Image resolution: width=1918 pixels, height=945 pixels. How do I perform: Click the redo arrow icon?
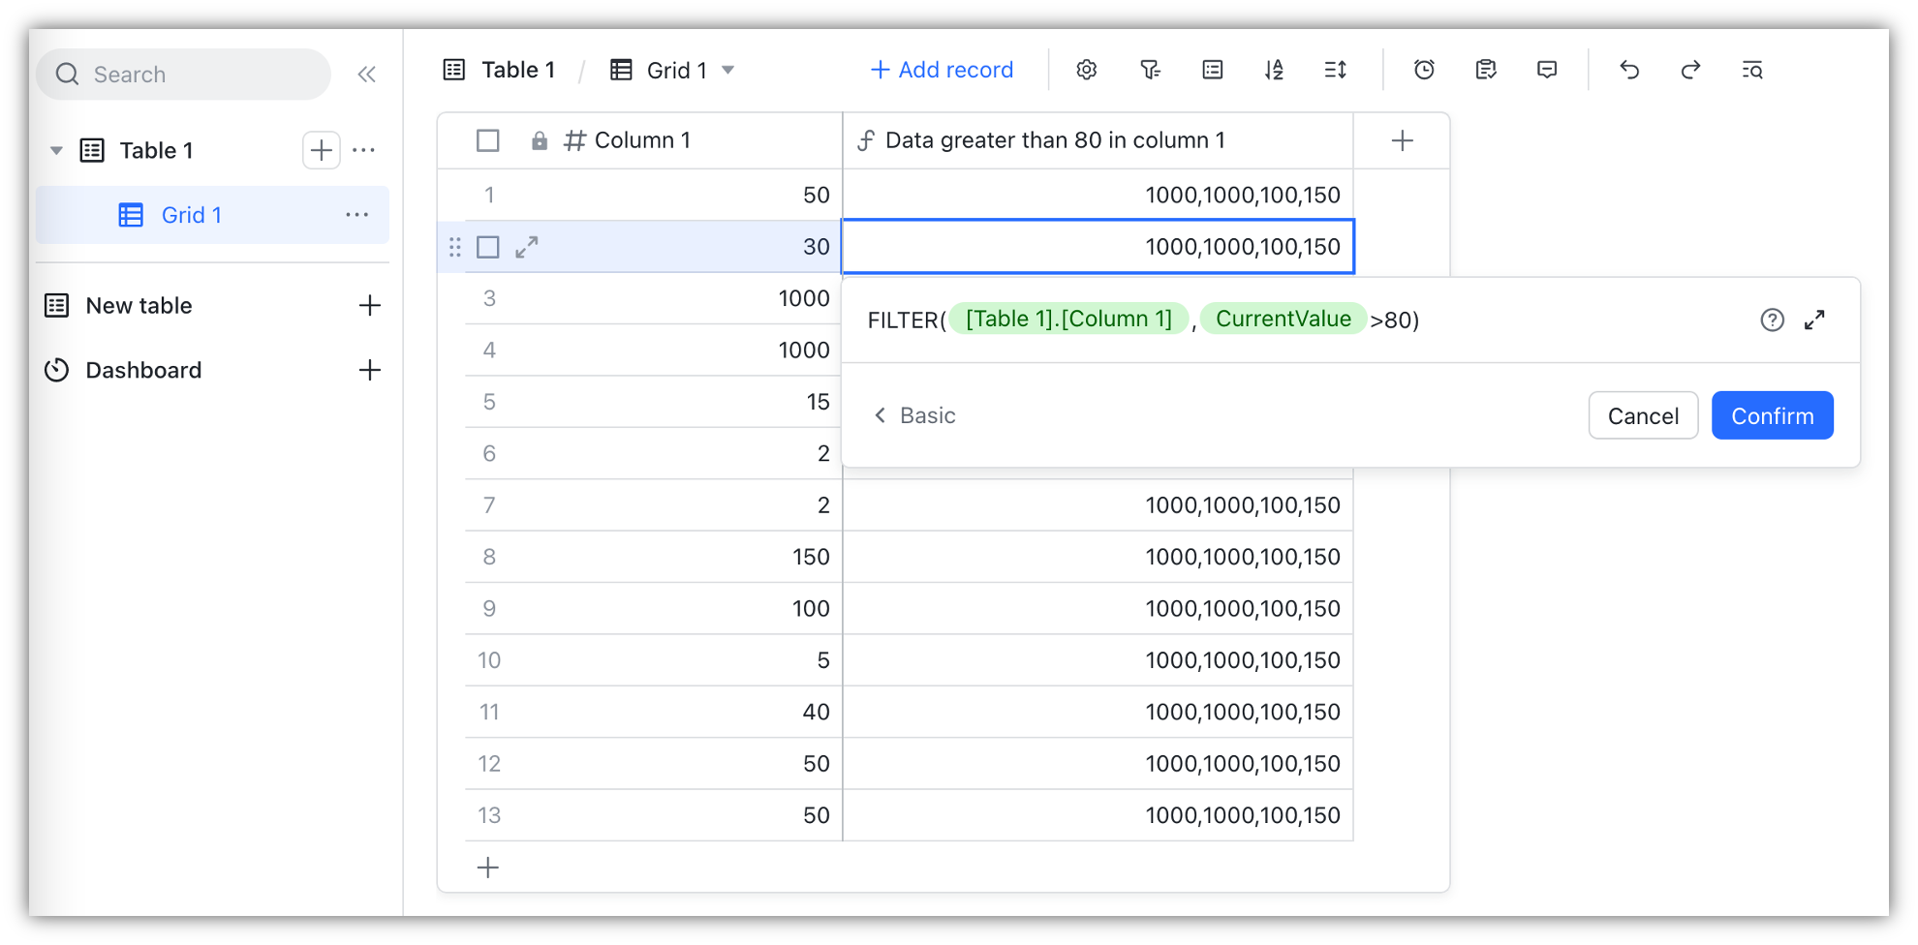click(x=1690, y=70)
